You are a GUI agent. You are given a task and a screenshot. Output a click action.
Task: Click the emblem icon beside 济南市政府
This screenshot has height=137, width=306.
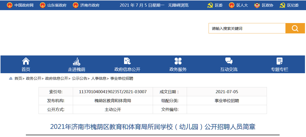pos(76,5)
